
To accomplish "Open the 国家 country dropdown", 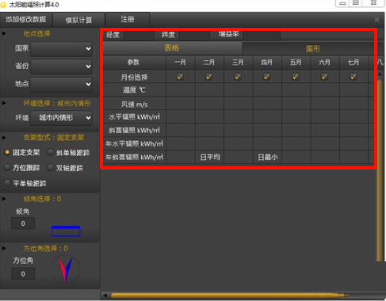I will (61, 48).
